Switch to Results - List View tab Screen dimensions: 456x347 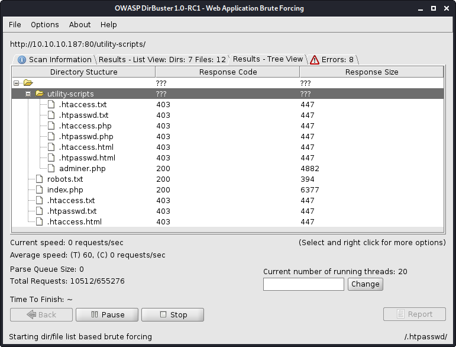[162, 59]
